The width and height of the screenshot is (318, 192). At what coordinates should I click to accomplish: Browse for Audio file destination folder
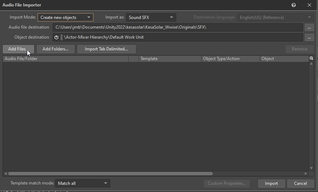click(309, 27)
